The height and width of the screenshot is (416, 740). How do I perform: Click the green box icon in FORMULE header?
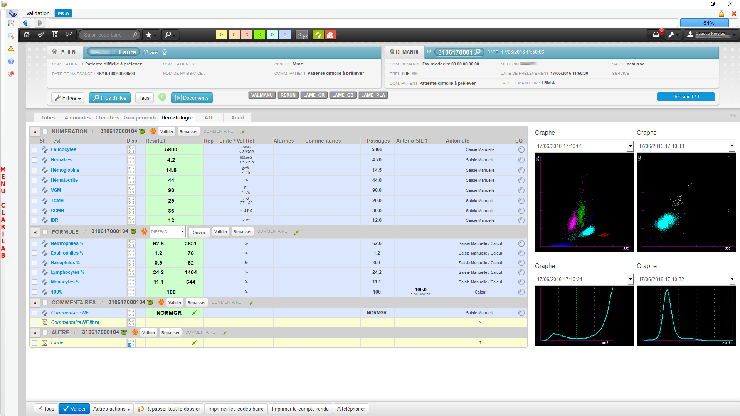pyautogui.click(x=133, y=231)
